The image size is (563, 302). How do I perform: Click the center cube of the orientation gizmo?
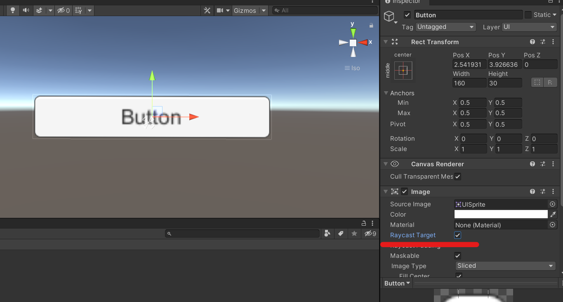[x=353, y=42]
